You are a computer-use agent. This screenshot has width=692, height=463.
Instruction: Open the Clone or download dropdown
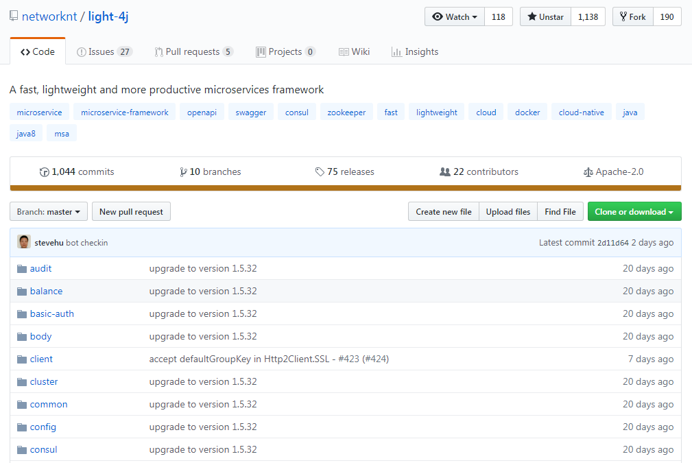point(634,212)
